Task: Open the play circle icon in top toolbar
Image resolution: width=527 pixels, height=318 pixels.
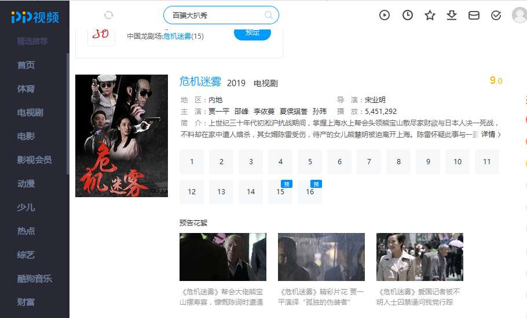Action: click(385, 15)
